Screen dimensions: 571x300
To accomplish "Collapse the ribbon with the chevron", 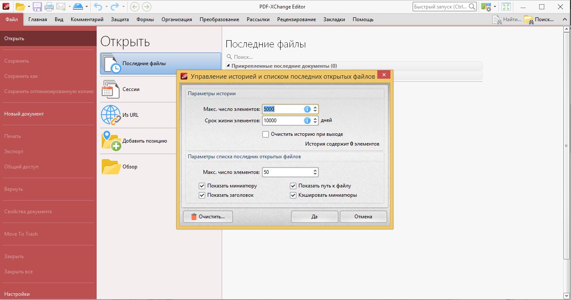I will pyautogui.click(x=564, y=19).
